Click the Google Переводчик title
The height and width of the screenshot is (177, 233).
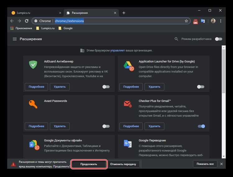pos(152,140)
